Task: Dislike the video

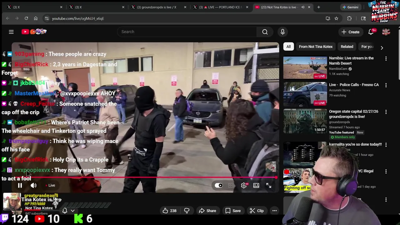Action: [x=187, y=211]
